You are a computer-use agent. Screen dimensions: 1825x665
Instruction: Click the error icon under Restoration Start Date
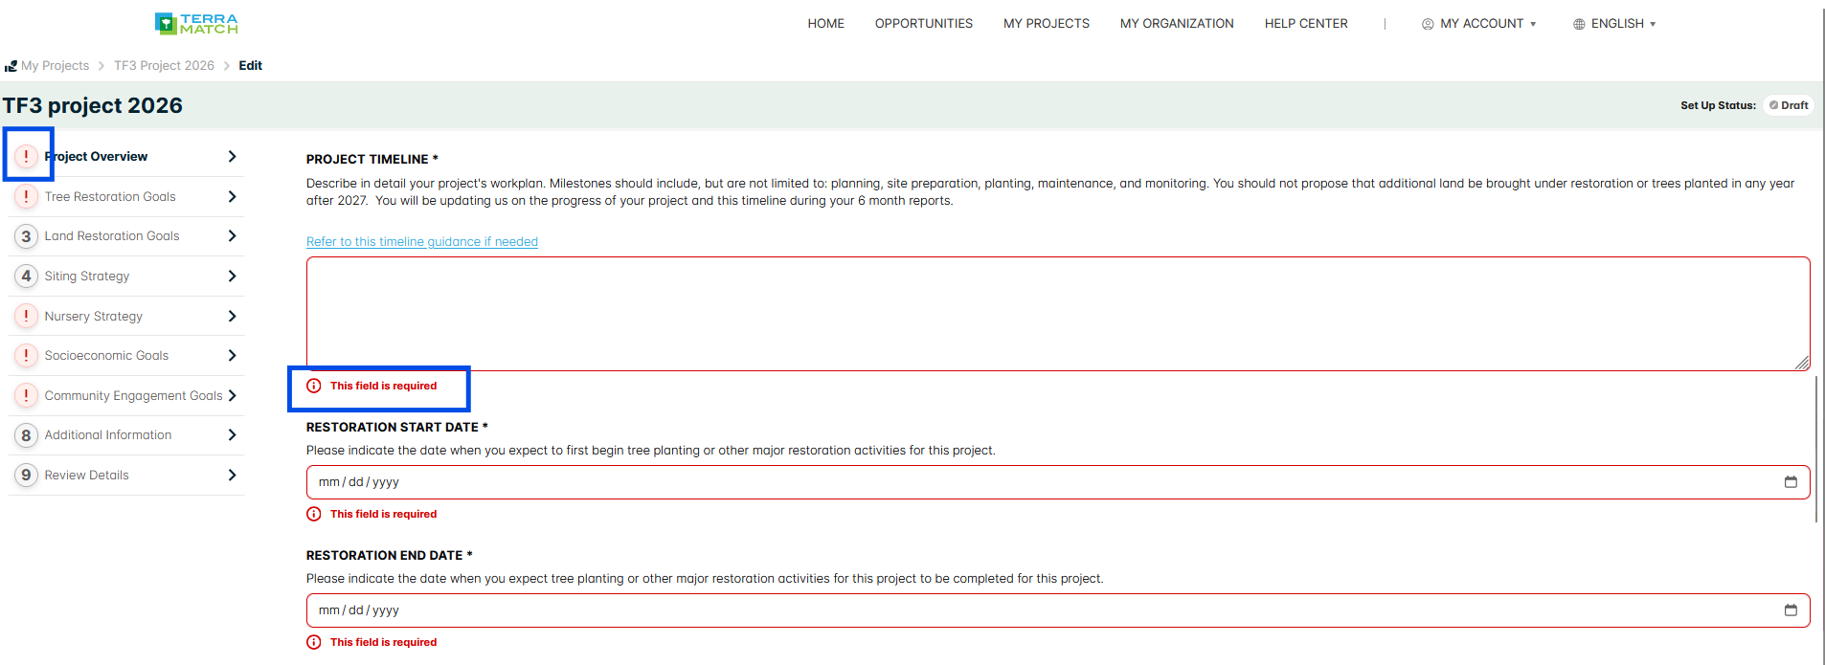[x=314, y=514]
